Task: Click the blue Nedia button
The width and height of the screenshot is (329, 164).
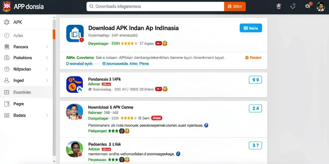Action: click(x=251, y=28)
